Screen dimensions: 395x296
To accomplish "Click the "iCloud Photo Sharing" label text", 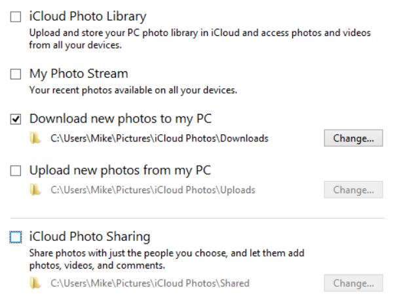I will (90, 236).
